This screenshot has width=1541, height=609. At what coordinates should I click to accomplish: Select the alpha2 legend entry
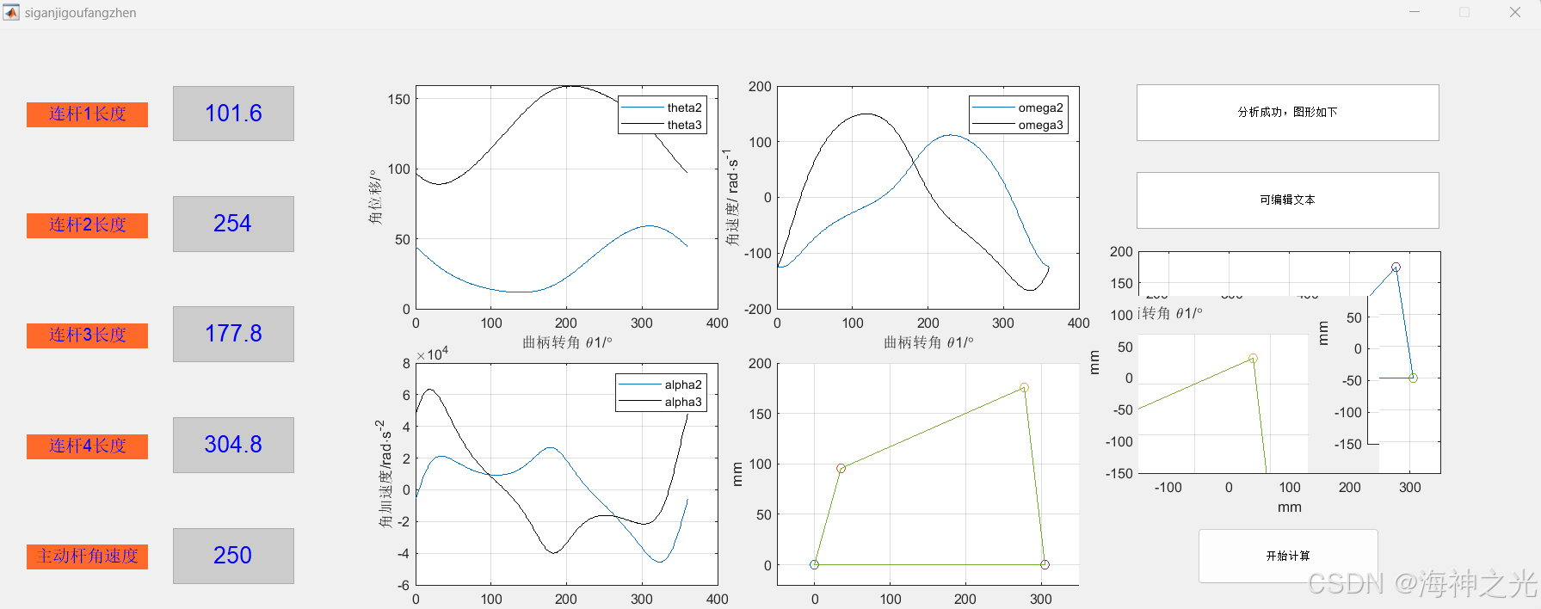(661, 384)
